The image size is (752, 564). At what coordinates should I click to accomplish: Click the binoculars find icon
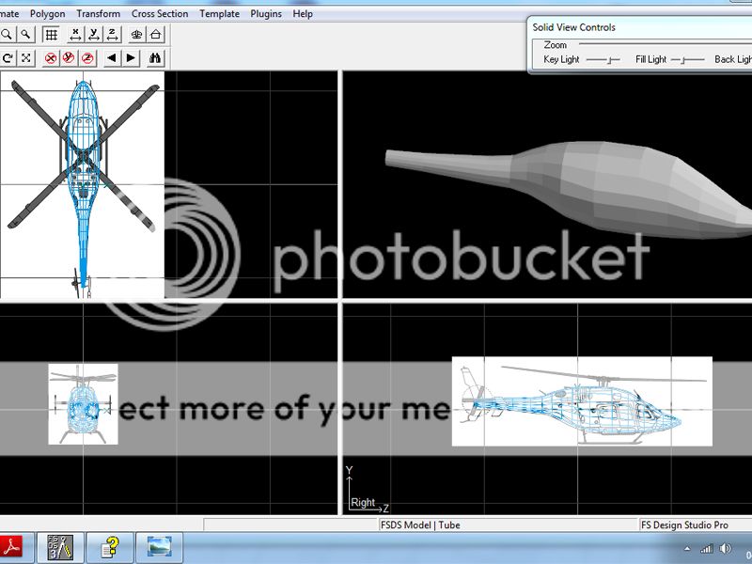[x=153, y=56]
